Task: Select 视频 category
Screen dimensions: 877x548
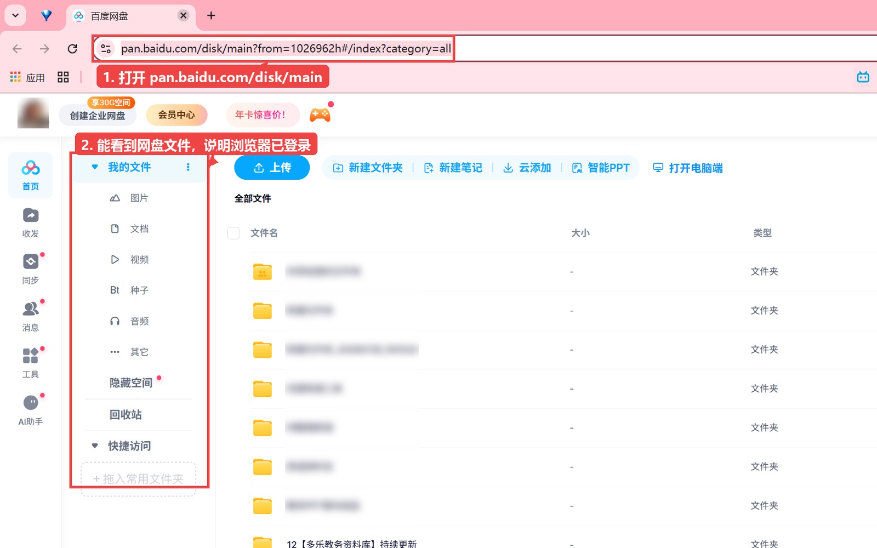Action: click(x=129, y=259)
